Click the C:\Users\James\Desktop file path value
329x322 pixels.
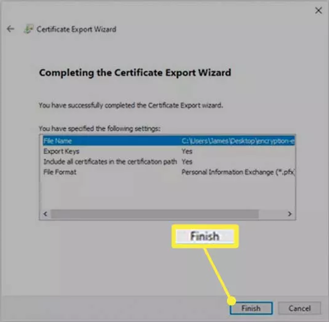[238, 141]
